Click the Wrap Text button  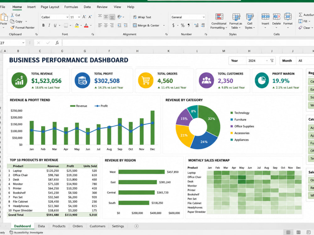(x=142, y=17)
